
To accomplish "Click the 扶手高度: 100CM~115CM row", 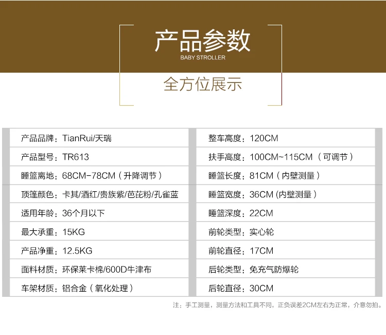I will (286, 157).
